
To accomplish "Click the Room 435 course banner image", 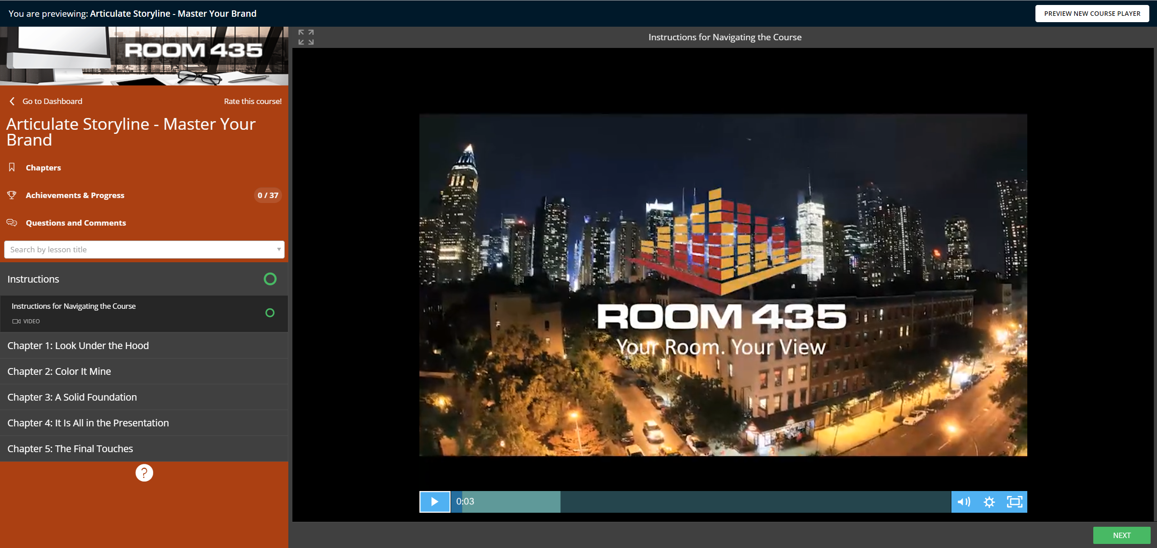I will 144,56.
